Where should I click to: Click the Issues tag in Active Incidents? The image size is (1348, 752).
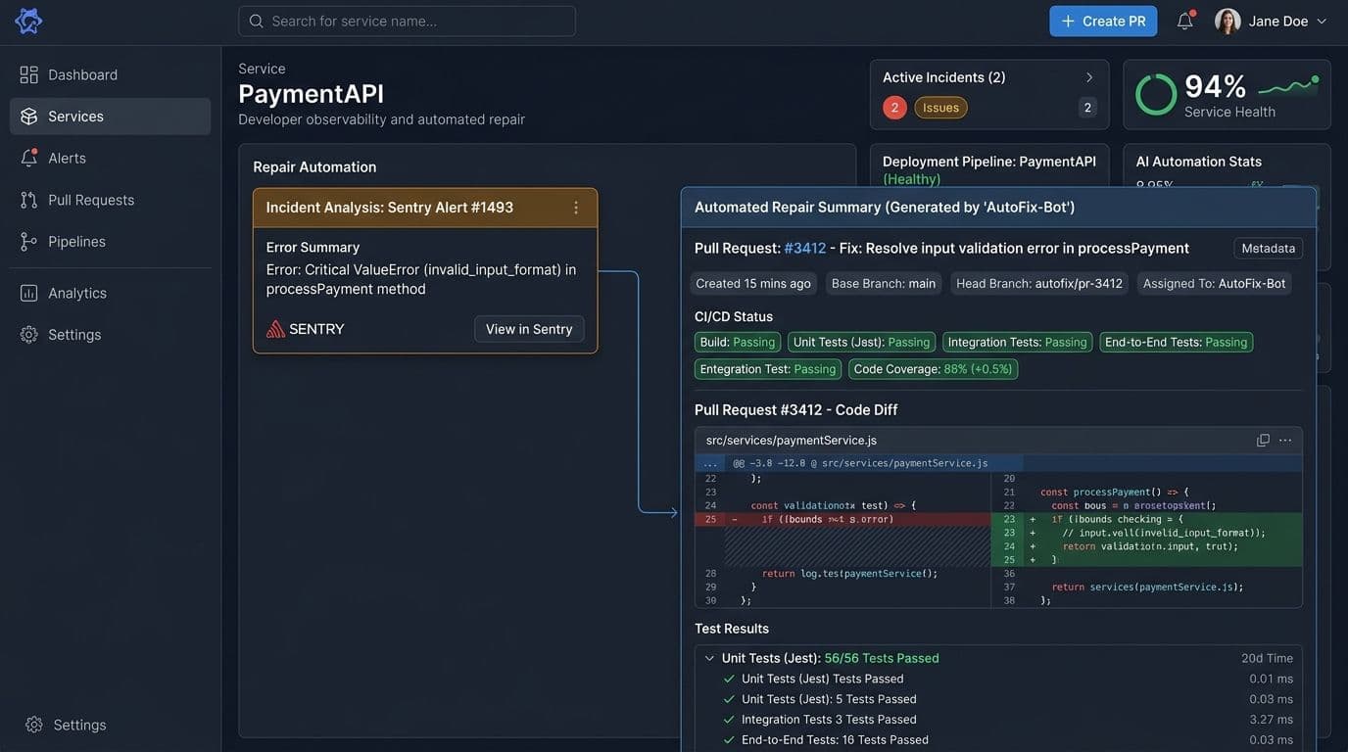[941, 108]
